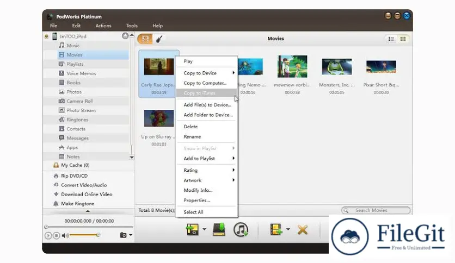This screenshot has height=263, width=455.
Task: Select the Monsters, Inc. movie thumbnail
Action: (336, 66)
